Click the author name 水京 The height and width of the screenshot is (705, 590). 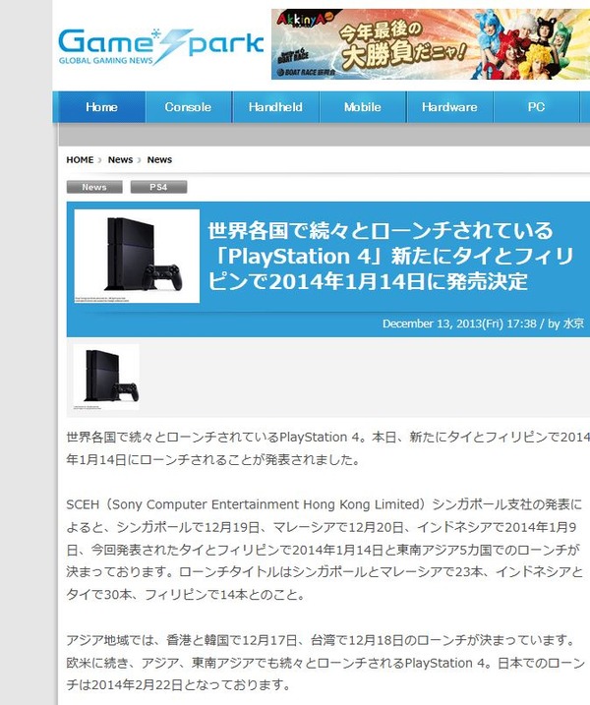573,323
